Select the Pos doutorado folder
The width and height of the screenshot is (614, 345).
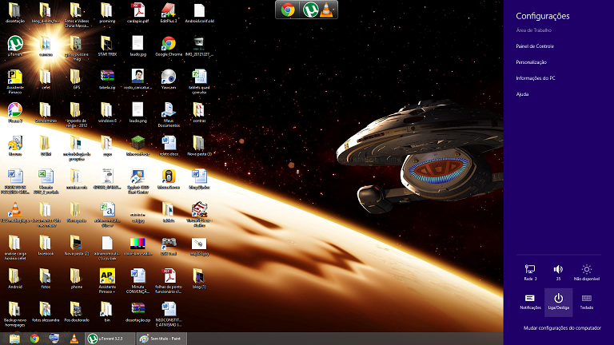point(77,312)
